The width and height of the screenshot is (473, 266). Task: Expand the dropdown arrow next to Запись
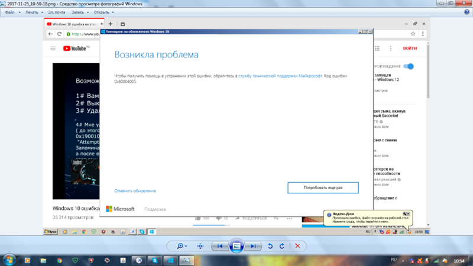88,12
